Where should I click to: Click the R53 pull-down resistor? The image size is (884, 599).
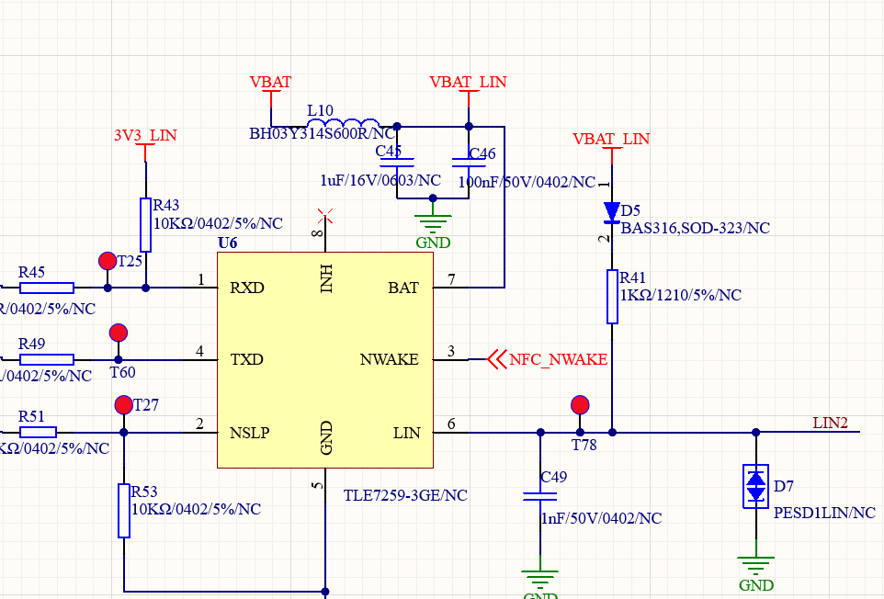pos(124,511)
